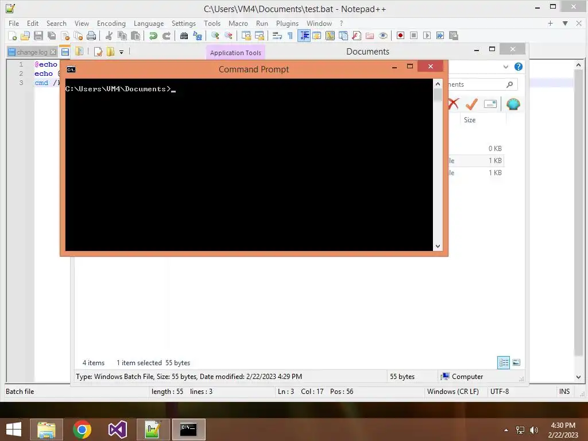Click the Copy icon in Notepad++ toolbar
Image resolution: width=588 pixels, height=441 pixels.
click(122, 36)
